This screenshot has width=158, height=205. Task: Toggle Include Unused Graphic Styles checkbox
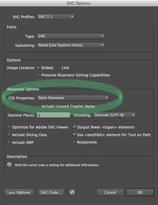click(x=38, y=106)
